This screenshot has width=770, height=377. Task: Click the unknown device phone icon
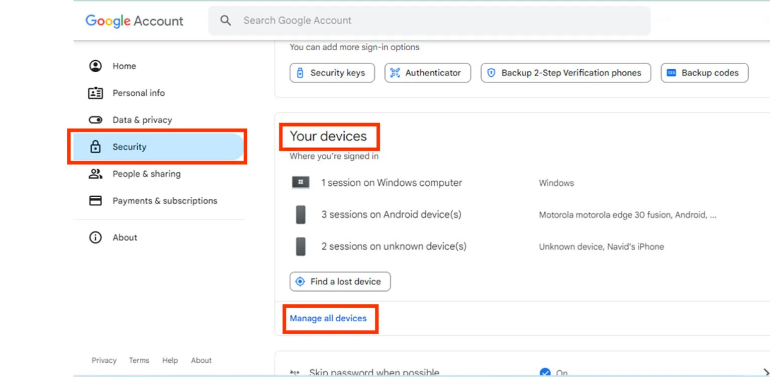coord(301,246)
